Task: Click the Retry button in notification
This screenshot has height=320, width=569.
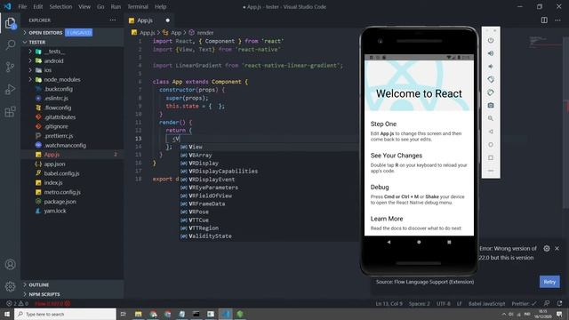Action: click(549, 282)
